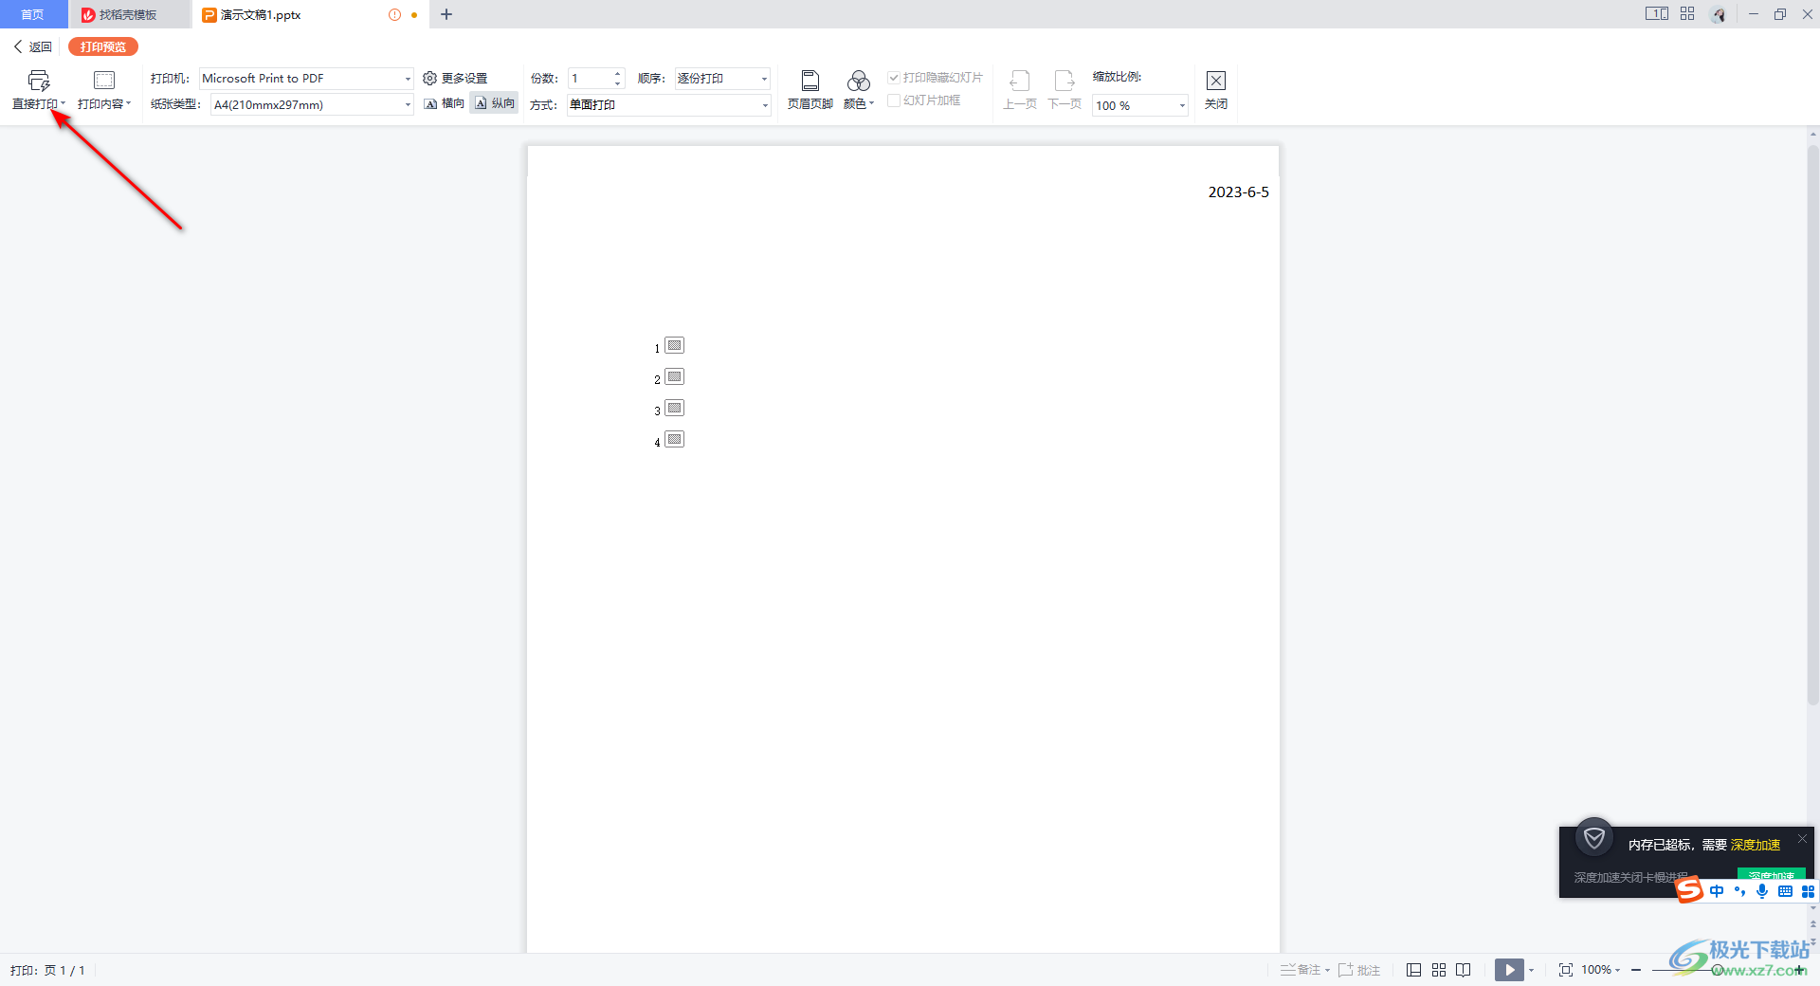
Task: Open the status bar 100% zoom dropdown
Action: 1601,970
